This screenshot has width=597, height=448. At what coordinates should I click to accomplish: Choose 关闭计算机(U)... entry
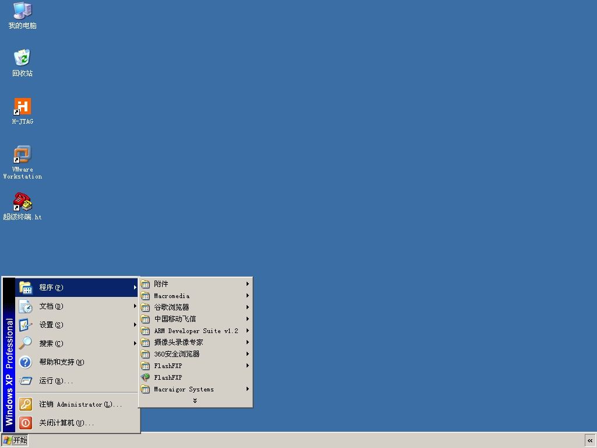pyautogui.click(x=77, y=423)
